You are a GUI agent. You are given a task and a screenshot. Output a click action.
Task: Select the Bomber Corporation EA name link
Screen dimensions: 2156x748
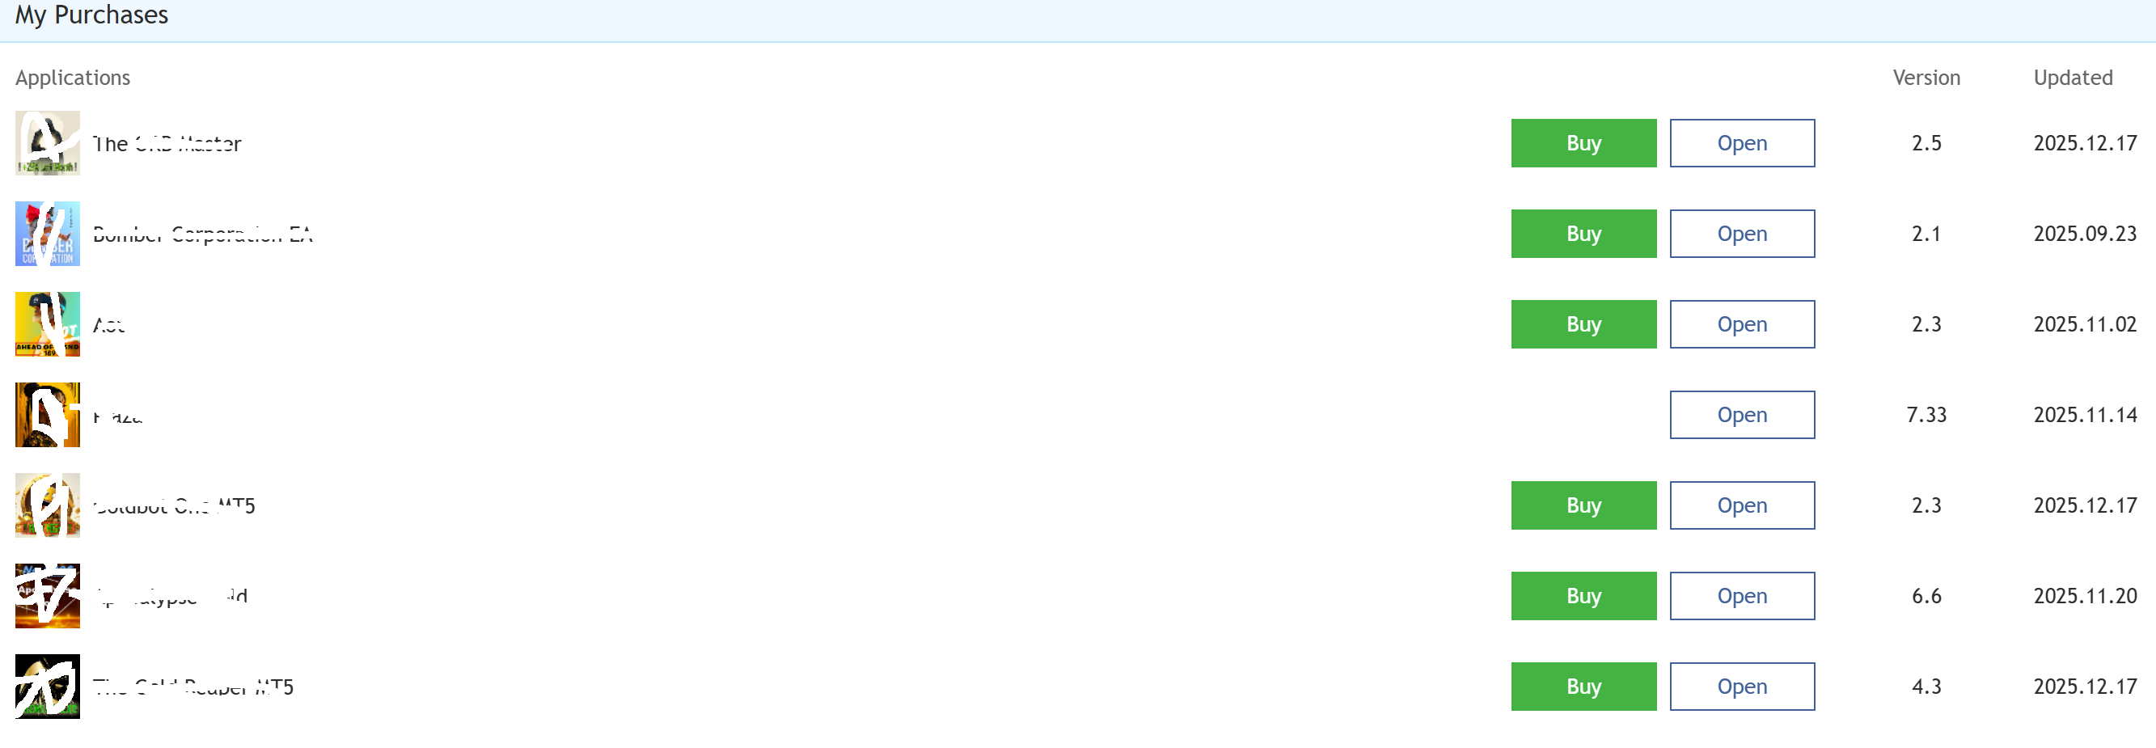[202, 235]
